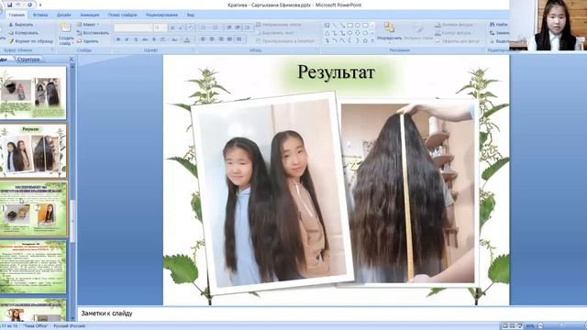Open Направление текста options
587x330 pixels.
pos(279,25)
